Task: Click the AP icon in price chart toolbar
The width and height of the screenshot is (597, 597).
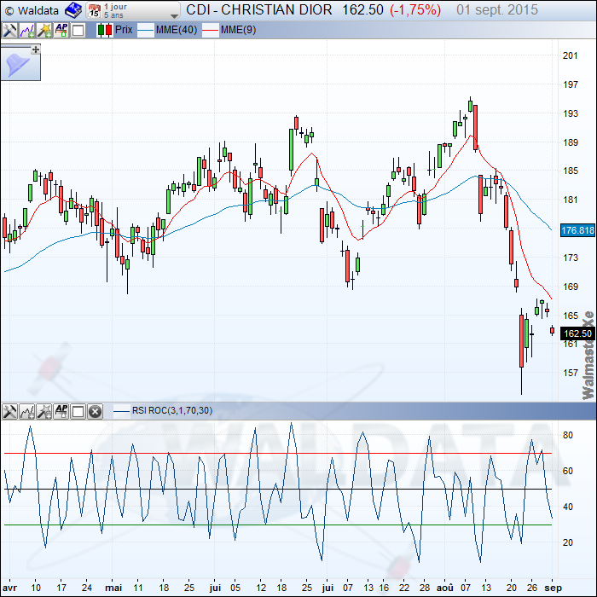Action: (x=61, y=30)
